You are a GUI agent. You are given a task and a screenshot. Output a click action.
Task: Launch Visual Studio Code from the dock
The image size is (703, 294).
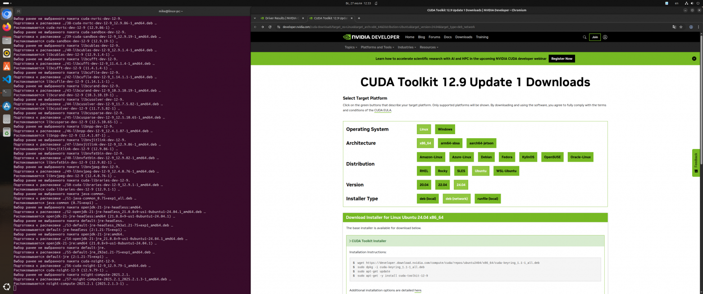click(7, 79)
